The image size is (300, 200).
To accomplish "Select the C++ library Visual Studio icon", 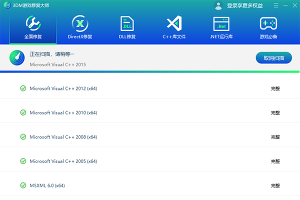I will coord(174,24).
